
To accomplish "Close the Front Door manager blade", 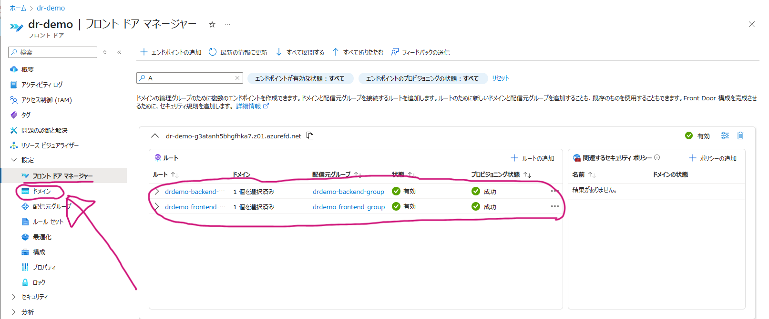I will coord(752,24).
